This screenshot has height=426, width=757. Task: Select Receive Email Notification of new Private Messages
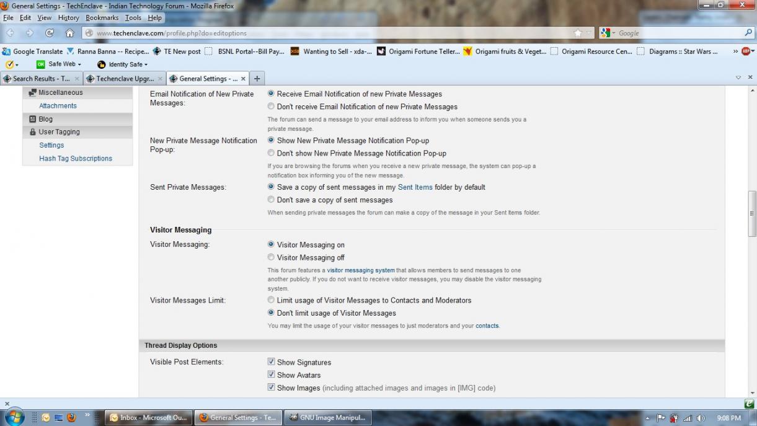click(x=271, y=94)
